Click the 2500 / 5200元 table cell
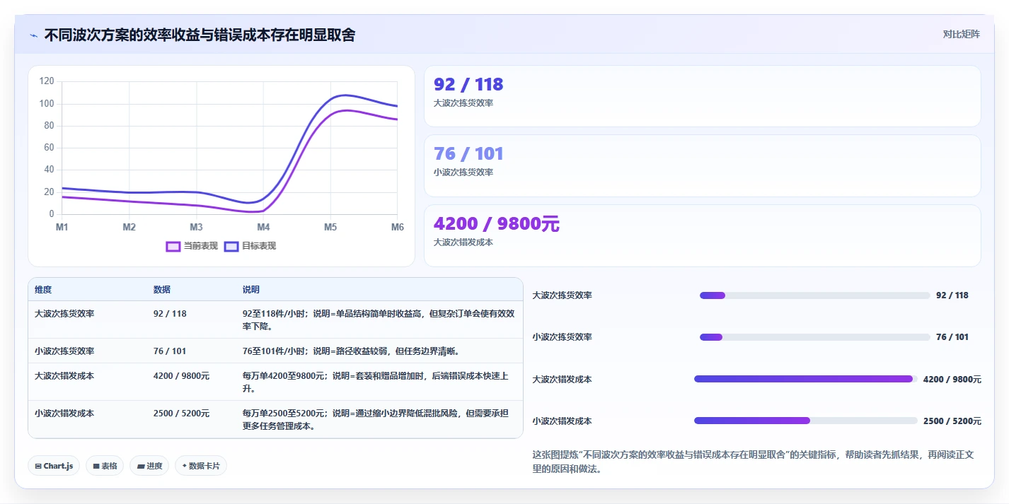This screenshot has height=504, width=1009. pos(181,413)
